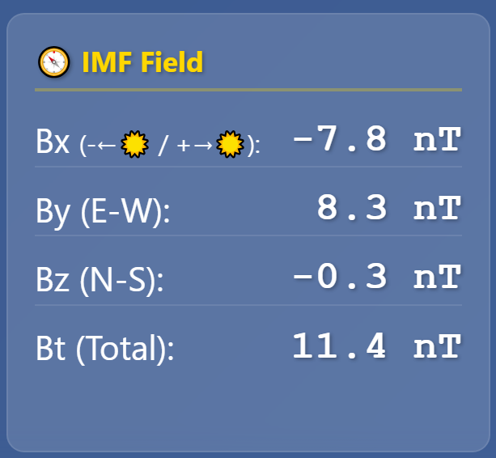
Task: Click the olive divider line under heading
Action: click(248, 90)
